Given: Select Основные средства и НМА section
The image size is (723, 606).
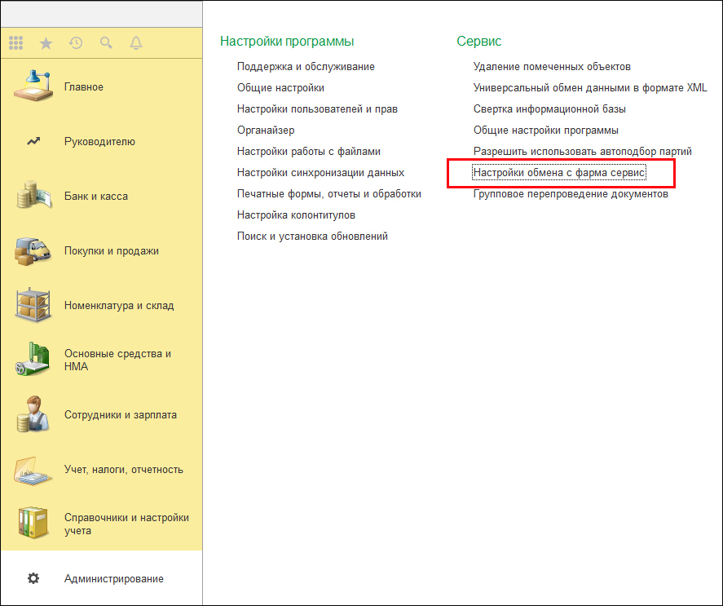Looking at the screenshot, I should pyautogui.click(x=117, y=360).
